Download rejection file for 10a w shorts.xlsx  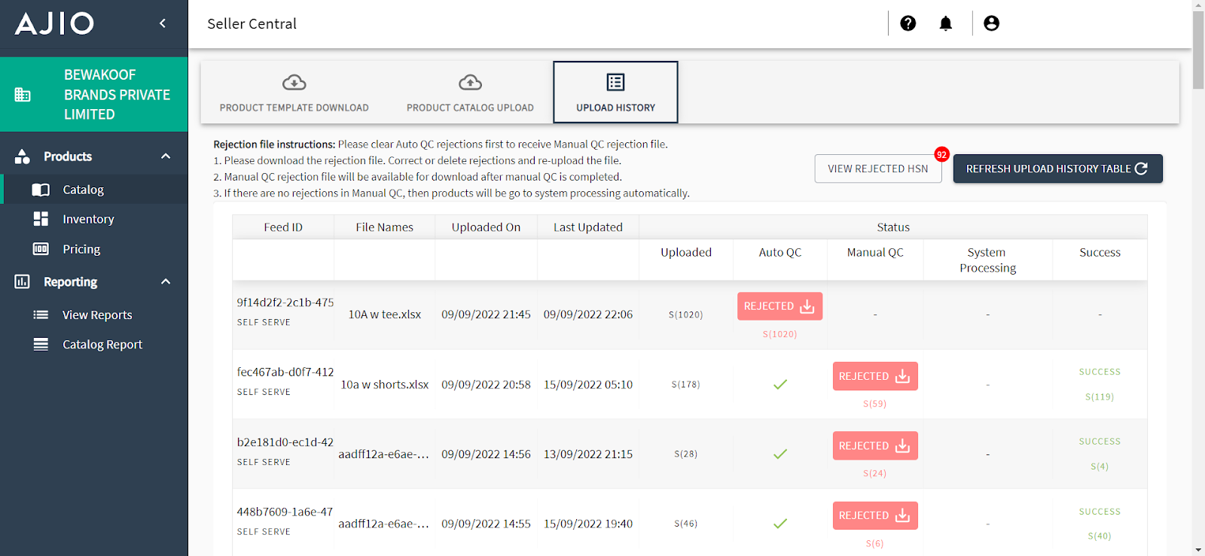[x=875, y=376]
